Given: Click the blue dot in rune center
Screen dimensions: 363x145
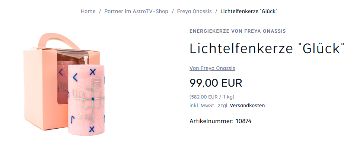Looking at the screenshot, I should click(93, 99).
